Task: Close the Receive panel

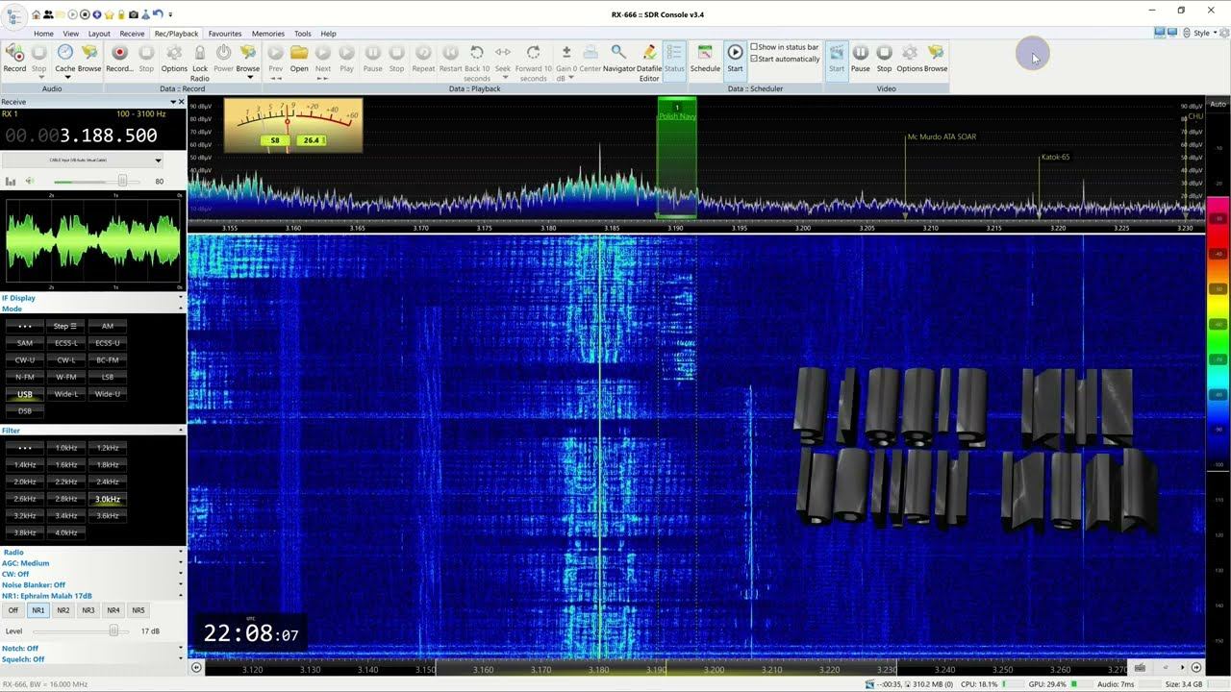Action: (181, 102)
